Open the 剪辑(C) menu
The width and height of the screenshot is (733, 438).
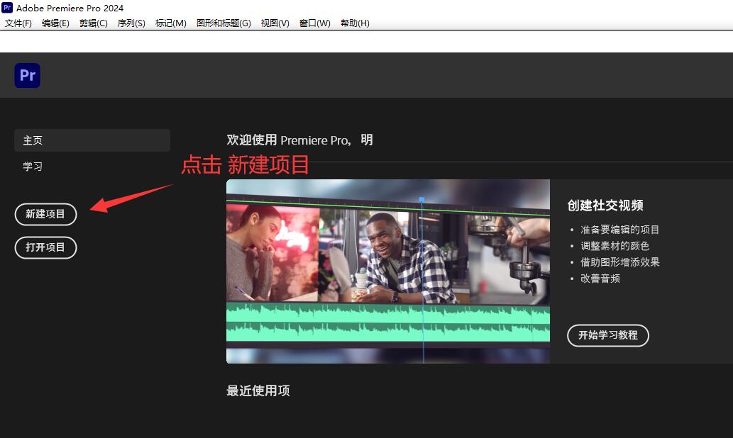94,23
